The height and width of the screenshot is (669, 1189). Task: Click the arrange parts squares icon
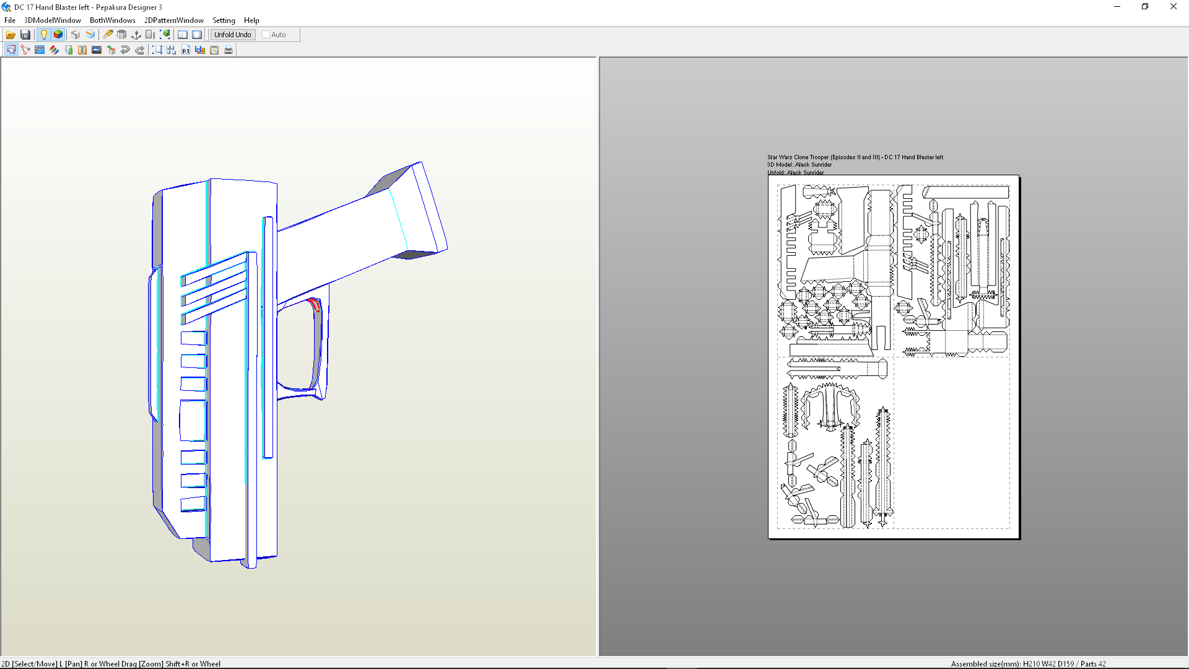point(172,50)
